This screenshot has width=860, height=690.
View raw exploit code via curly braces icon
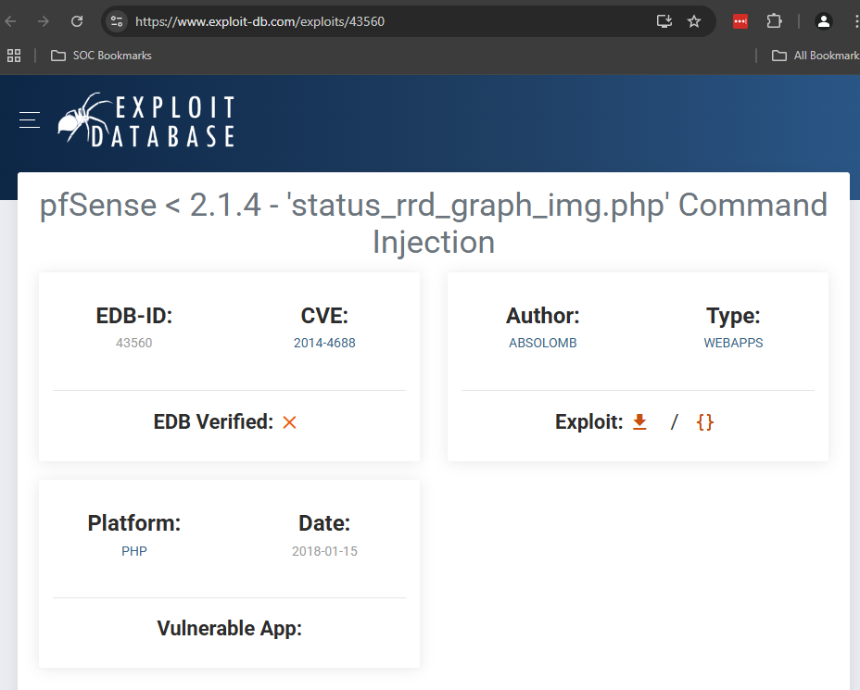coord(705,421)
